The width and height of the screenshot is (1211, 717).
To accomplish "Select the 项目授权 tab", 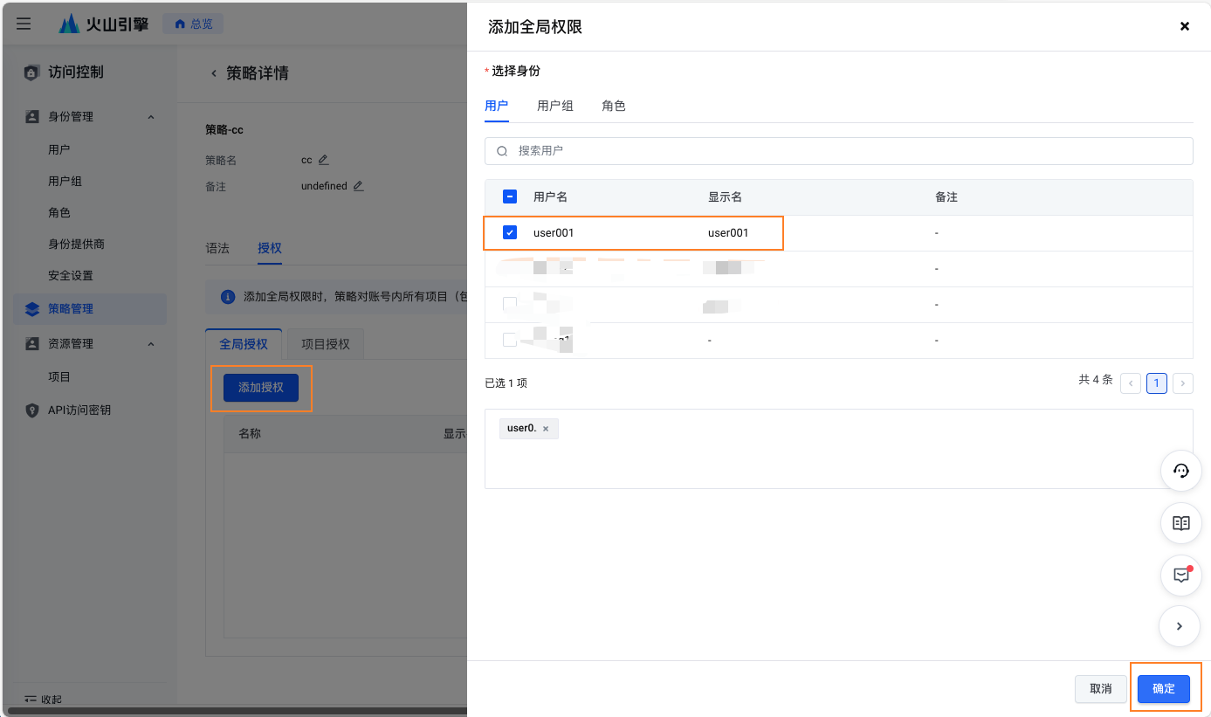I will tap(326, 344).
